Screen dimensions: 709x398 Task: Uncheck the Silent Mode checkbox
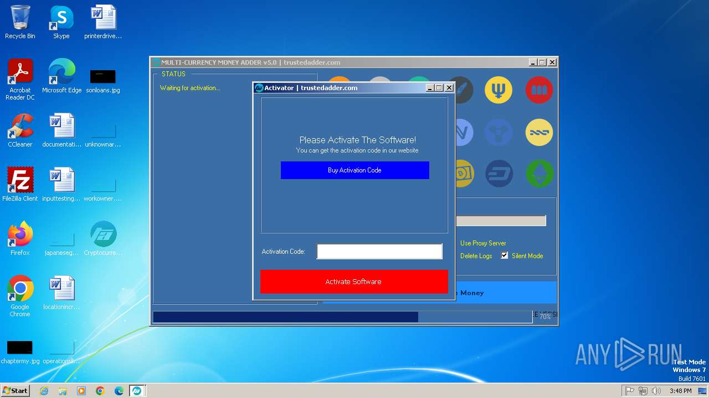coord(505,255)
